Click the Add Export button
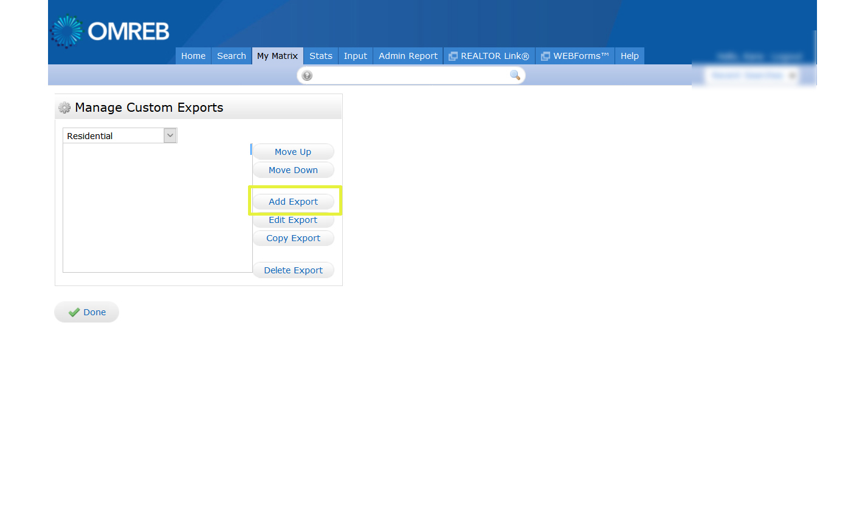 click(293, 202)
